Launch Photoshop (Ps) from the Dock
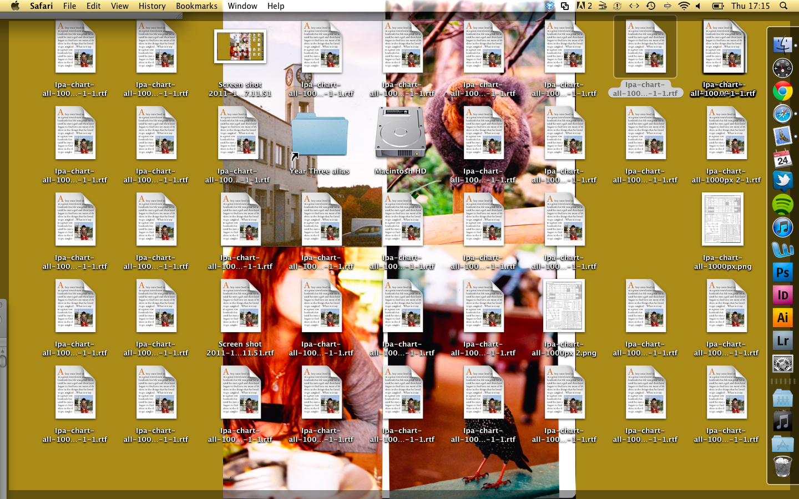This screenshot has height=499, width=799. pyautogui.click(x=782, y=272)
